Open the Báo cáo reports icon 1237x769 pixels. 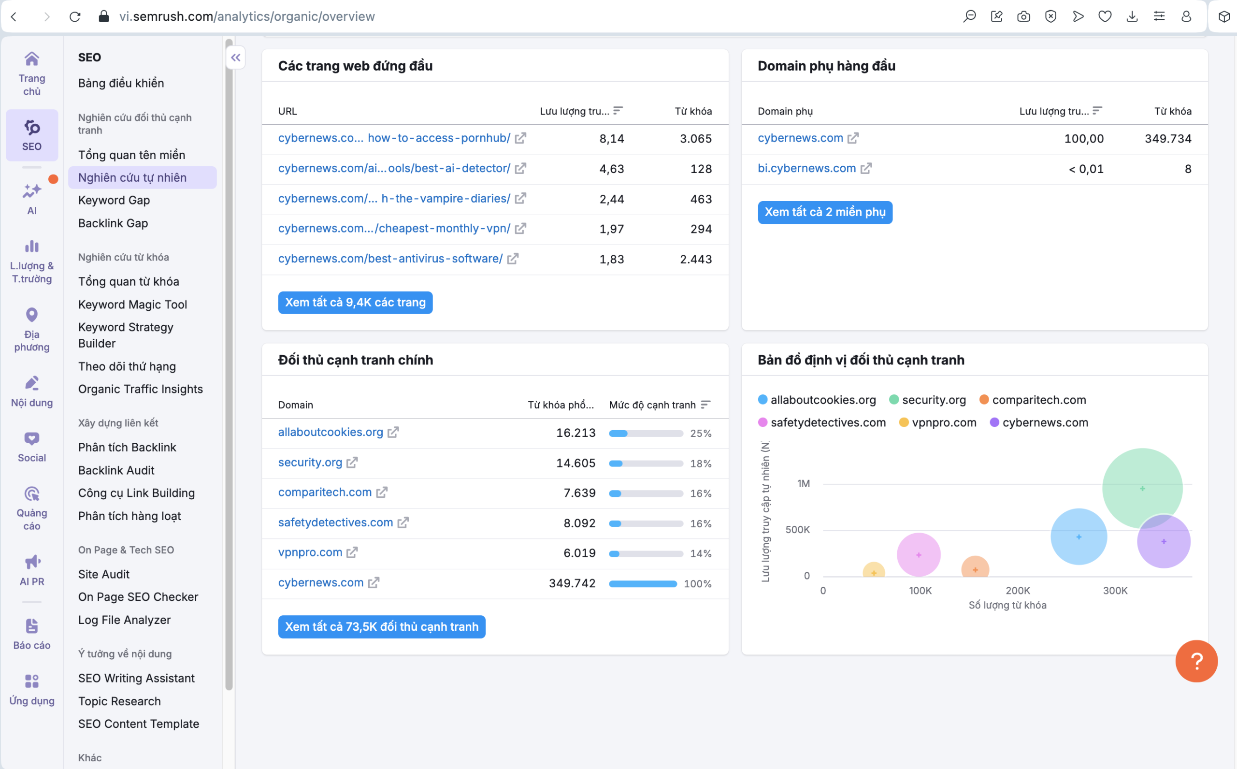tap(31, 626)
